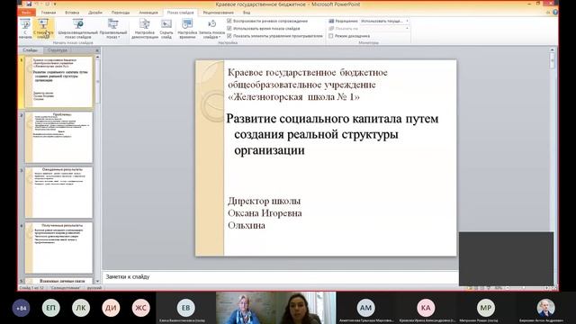576x324 pixels.
Task: Click the Краевое государственное бюджетное header text
Action: pyautogui.click(x=308, y=85)
